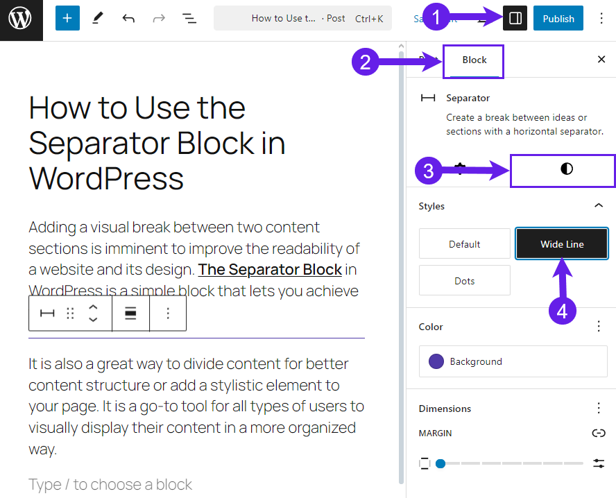This screenshot has height=498, width=616.
Task: Open the Options three-dot menu
Action: pos(601,18)
